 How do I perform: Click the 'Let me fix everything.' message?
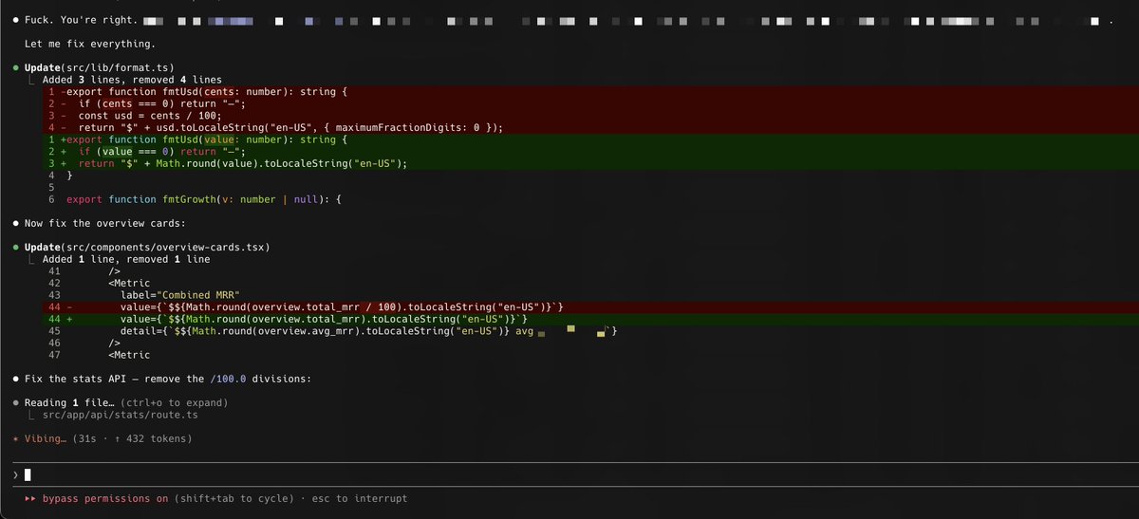pos(89,44)
